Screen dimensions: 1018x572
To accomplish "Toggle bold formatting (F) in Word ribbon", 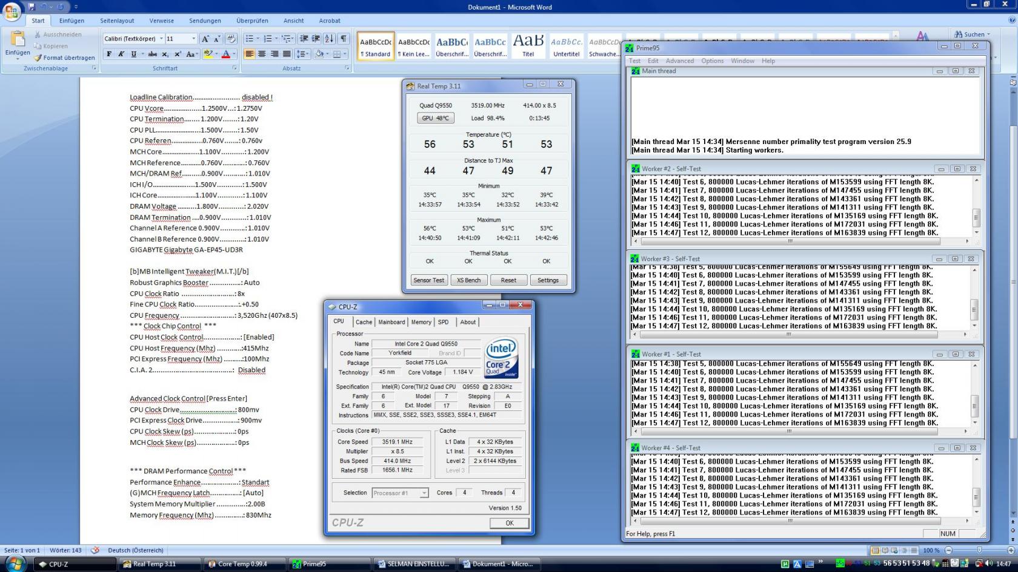I will click(x=109, y=54).
